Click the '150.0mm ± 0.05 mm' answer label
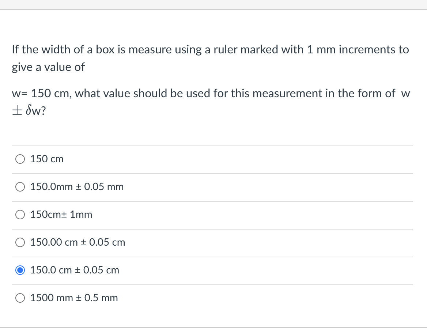This screenshot has height=329, width=427. pos(77,187)
